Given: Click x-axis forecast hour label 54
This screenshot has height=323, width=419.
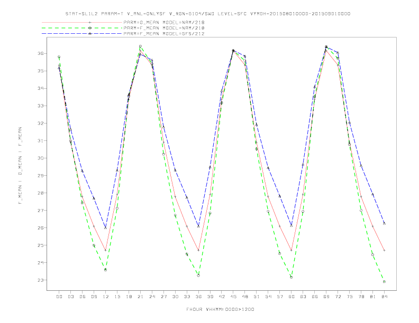Looking at the screenshot, I should click(268, 297).
